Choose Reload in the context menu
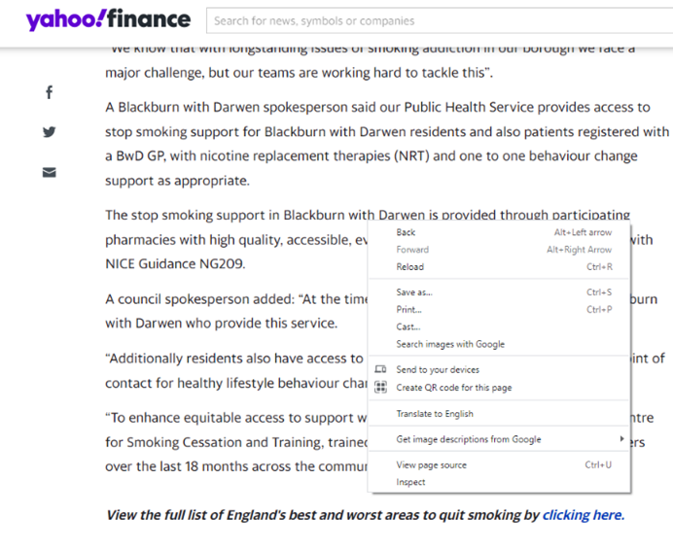 [410, 266]
